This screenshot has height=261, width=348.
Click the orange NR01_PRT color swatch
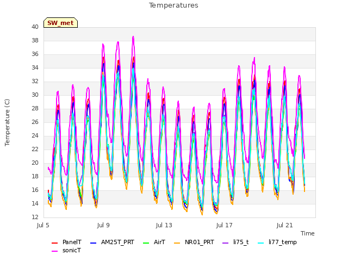coord(177,243)
